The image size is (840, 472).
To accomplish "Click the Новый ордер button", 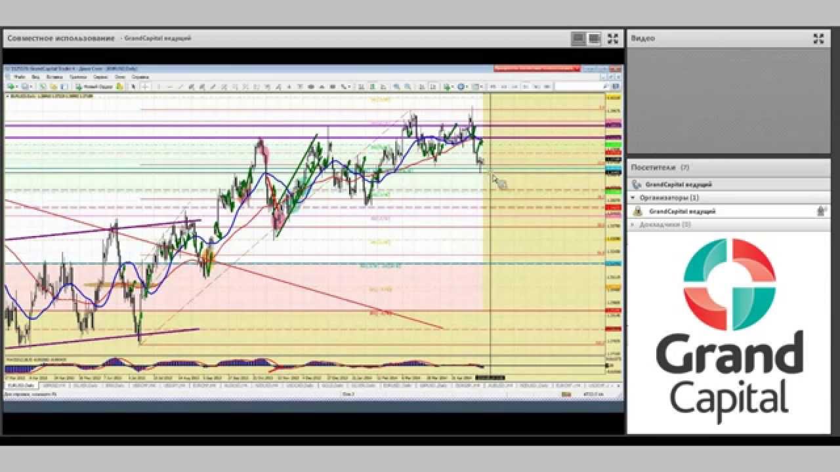I will click(x=95, y=87).
